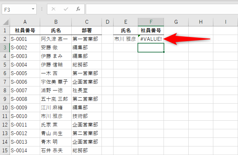Select row 1 header

pos(5,31)
